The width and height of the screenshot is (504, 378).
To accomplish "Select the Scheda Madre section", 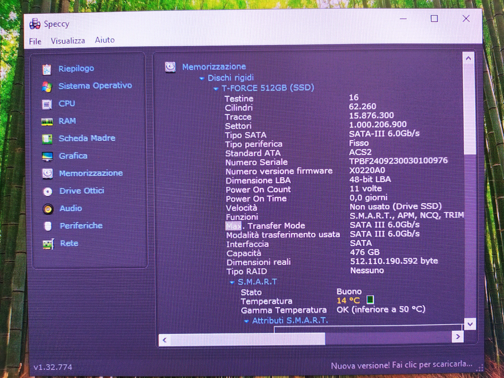I will click(87, 138).
